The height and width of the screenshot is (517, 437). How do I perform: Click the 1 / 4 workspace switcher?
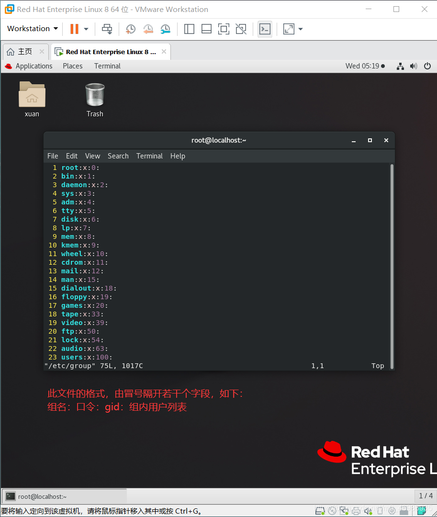(x=426, y=495)
